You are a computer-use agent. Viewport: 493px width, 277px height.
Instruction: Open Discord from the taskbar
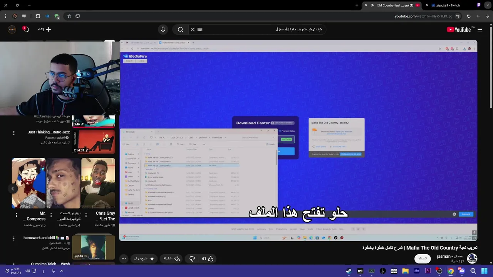coord(461,271)
